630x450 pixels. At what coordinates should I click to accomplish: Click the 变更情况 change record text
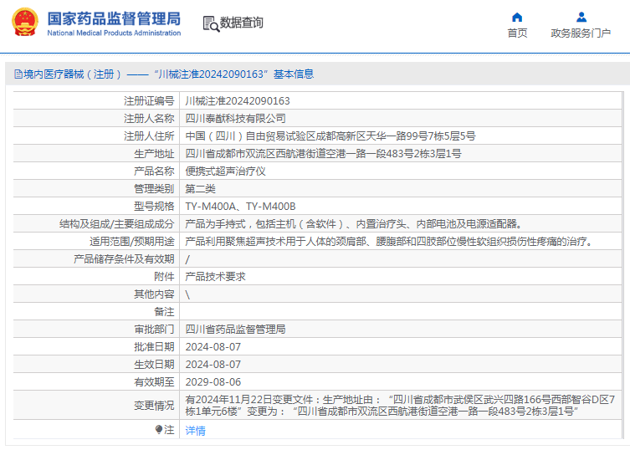[x=400, y=406]
